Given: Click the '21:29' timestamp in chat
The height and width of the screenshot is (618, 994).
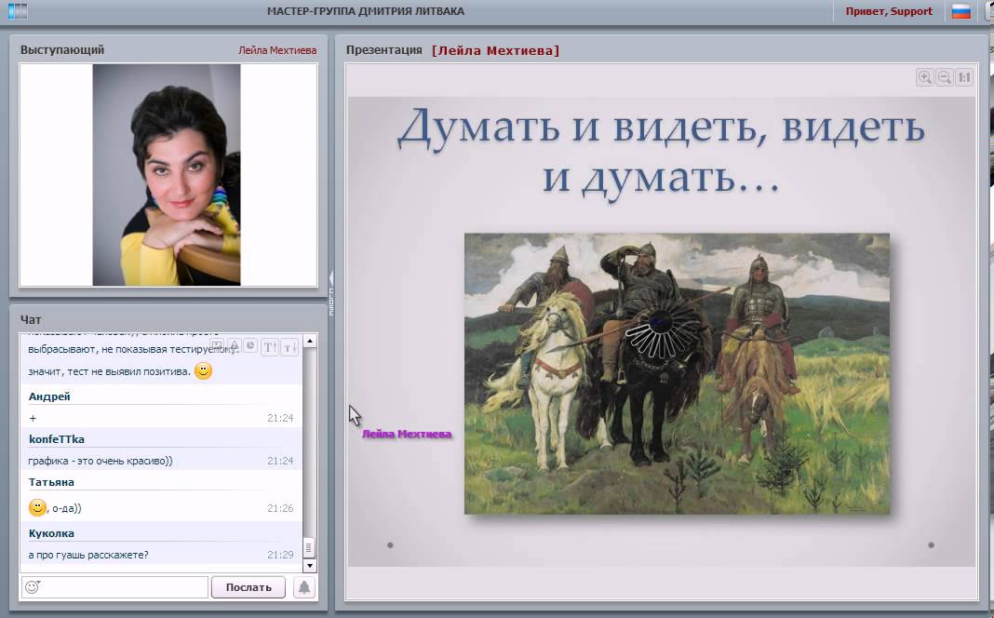Looking at the screenshot, I should click(x=280, y=555).
